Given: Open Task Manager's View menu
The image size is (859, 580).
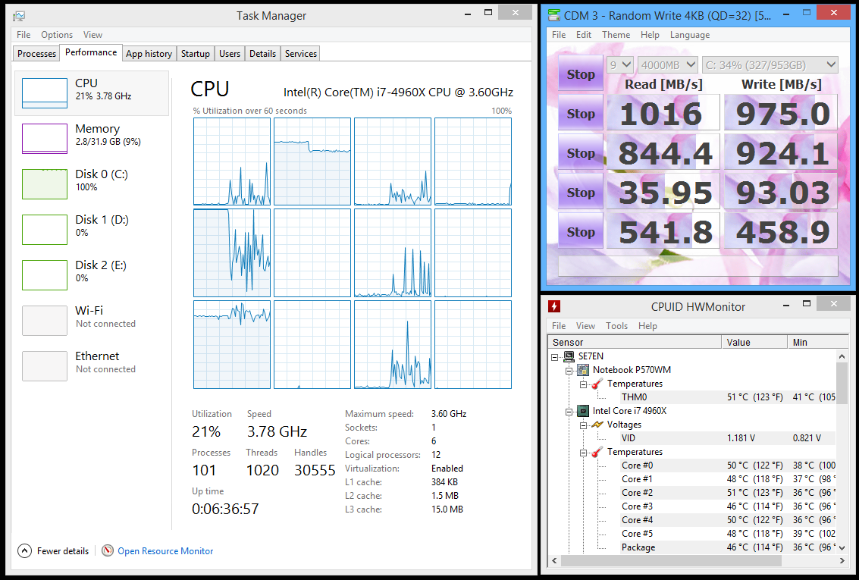Looking at the screenshot, I should [x=92, y=35].
